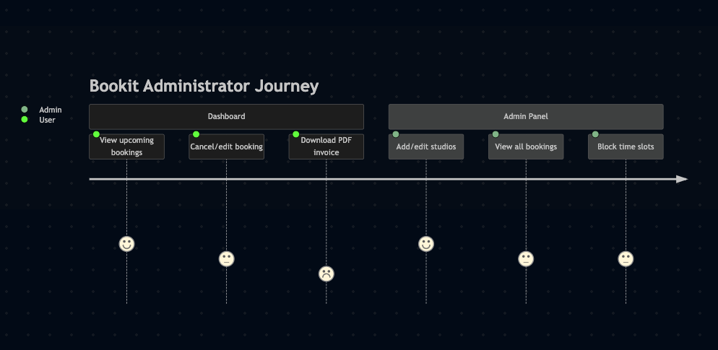Click the neutral face under View all bookings
Viewport: 718px width, 350px height.
(526, 259)
